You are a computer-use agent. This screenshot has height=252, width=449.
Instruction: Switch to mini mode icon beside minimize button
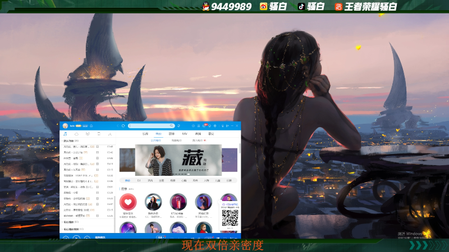coord(227,125)
